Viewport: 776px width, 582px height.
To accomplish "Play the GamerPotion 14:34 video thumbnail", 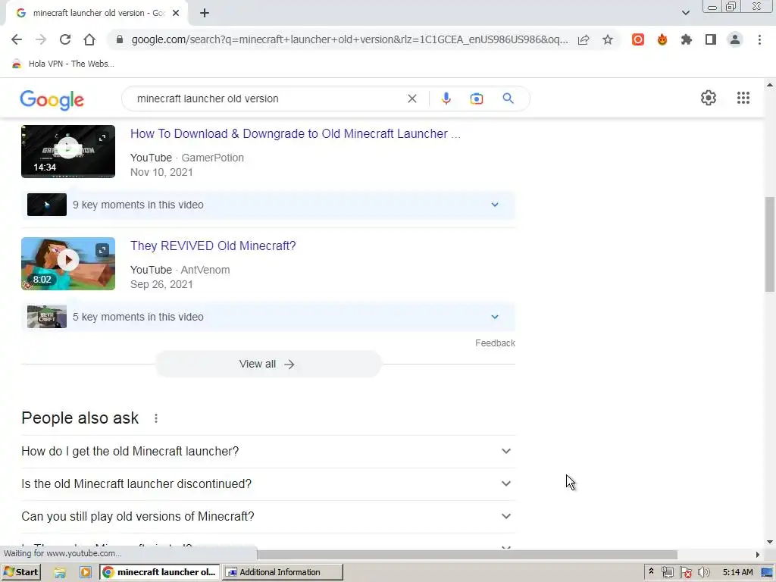I will click(x=68, y=152).
